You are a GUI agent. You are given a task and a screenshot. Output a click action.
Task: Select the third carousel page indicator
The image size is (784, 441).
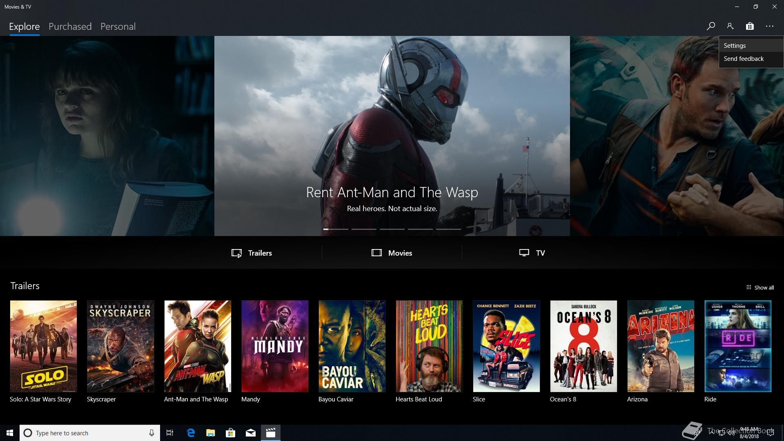392,229
